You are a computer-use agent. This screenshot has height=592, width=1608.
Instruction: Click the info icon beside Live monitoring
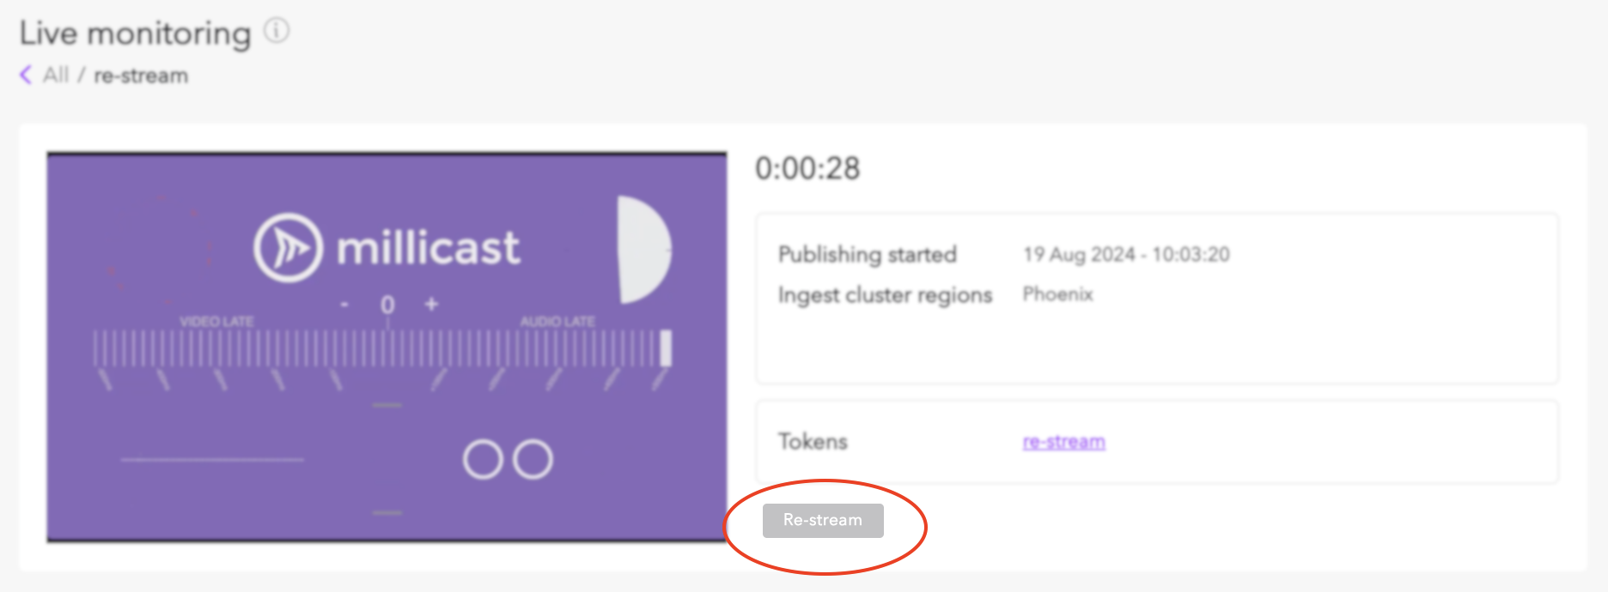tap(277, 32)
